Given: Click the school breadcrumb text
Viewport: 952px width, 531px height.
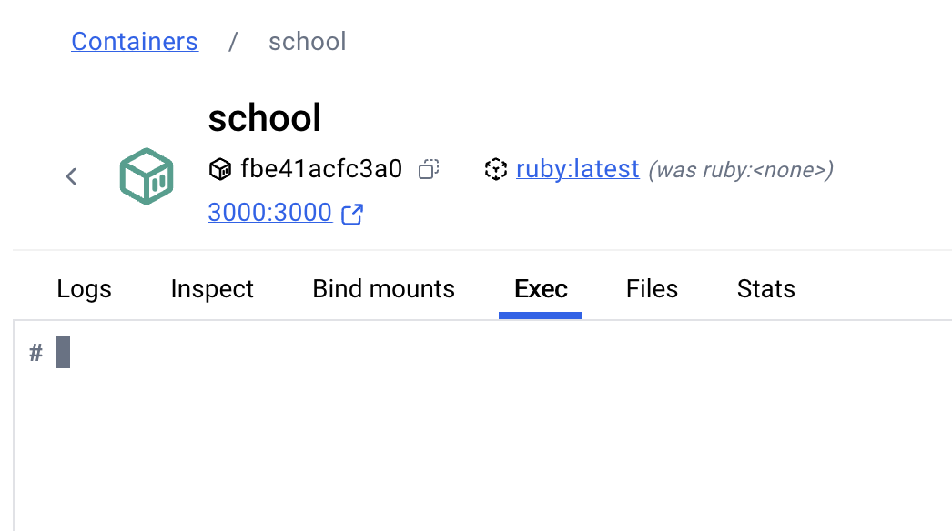Looking at the screenshot, I should 307,42.
